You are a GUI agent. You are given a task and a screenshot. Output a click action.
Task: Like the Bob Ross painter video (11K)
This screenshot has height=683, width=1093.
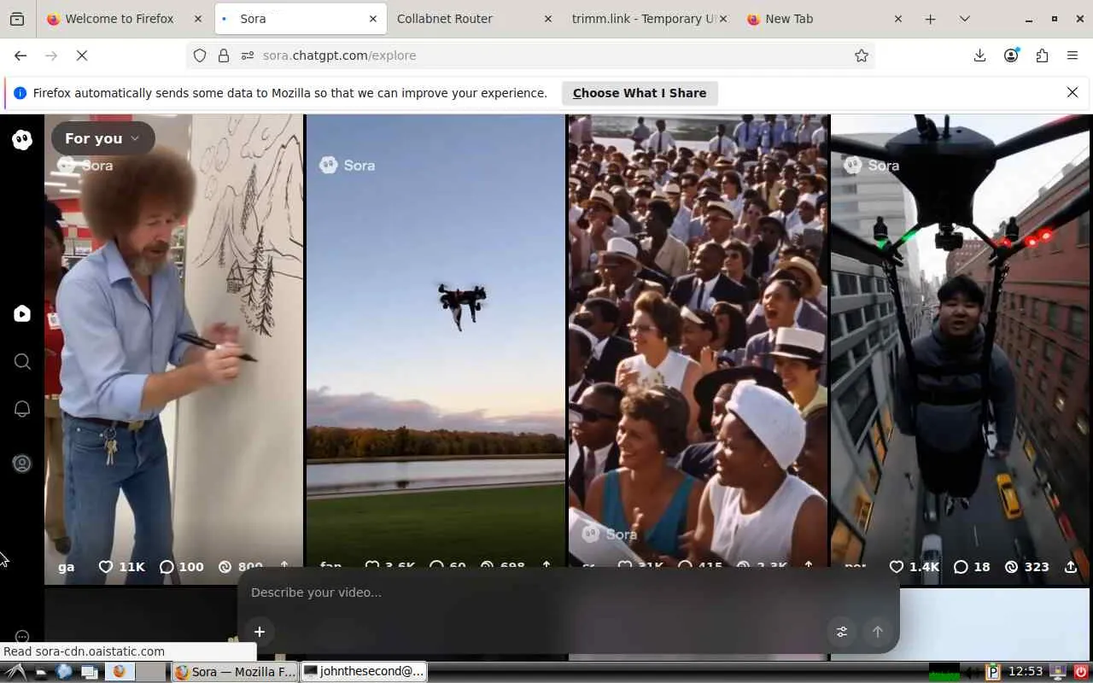(x=122, y=567)
